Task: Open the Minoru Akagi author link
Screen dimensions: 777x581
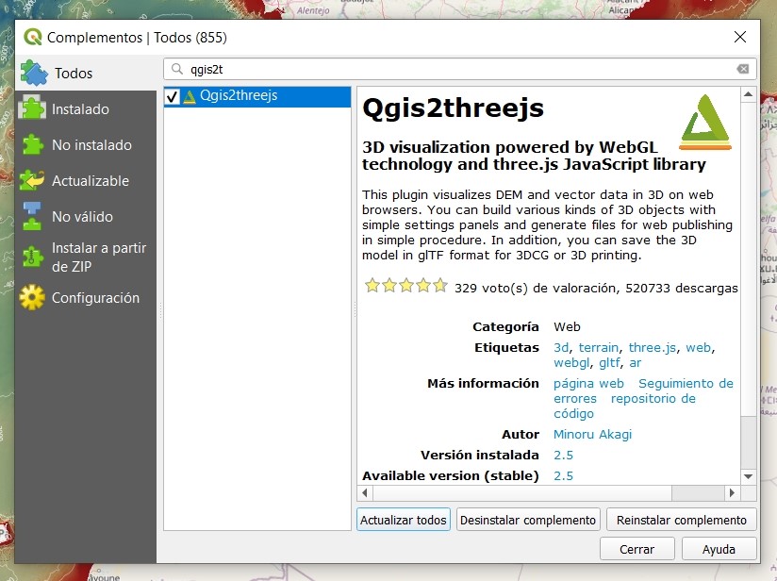Action: 592,435
